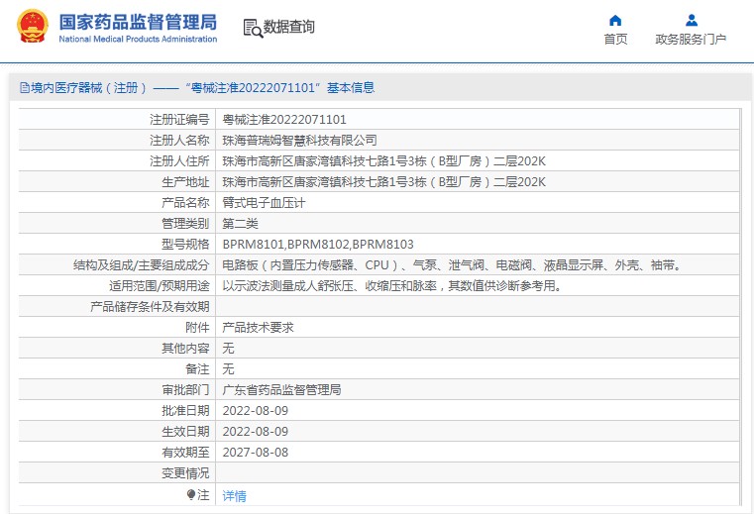754x514 pixels.
Task: Click the 注册人名称 label
Action: pos(179,140)
